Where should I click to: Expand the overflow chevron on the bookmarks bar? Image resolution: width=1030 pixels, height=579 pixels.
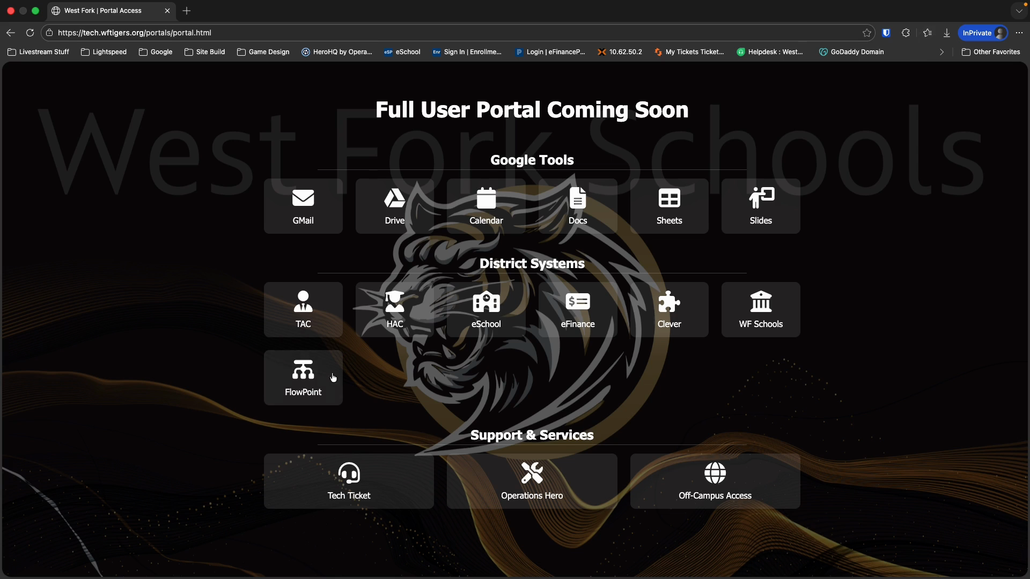coord(941,51)
